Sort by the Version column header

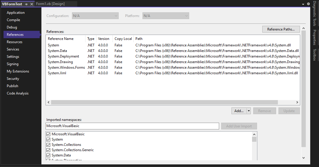pos(104,39)
